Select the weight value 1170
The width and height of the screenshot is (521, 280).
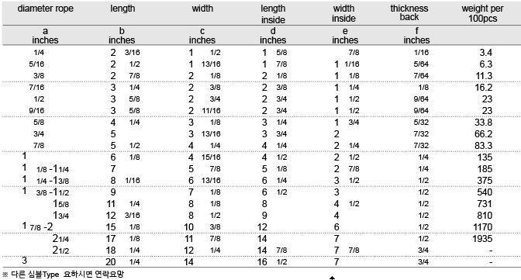pos(482,227)
